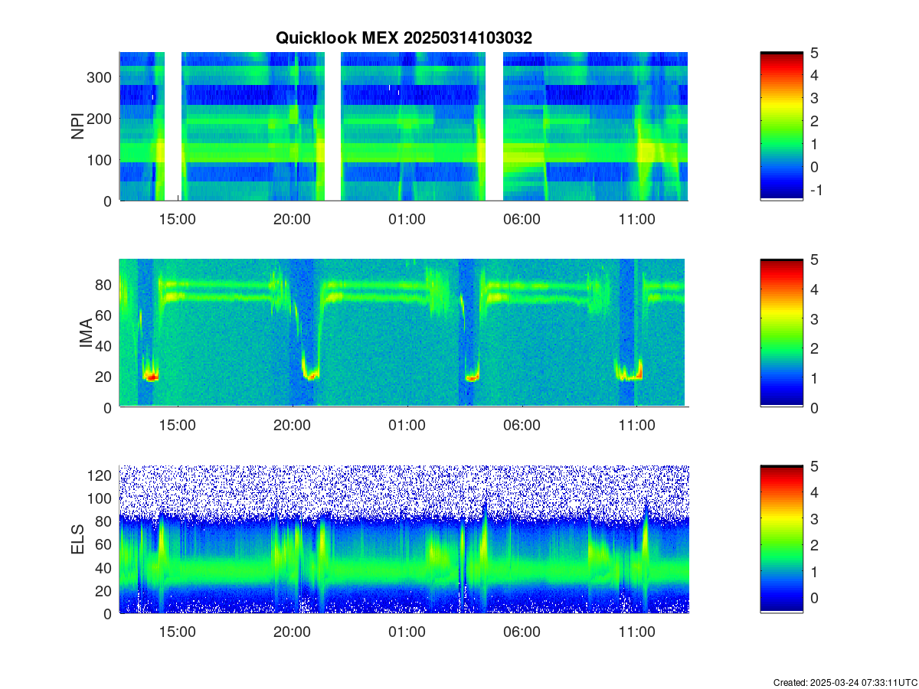Click the 01:00 time label under IMA plot
The image size is (919, 689).
pos(407,426)
